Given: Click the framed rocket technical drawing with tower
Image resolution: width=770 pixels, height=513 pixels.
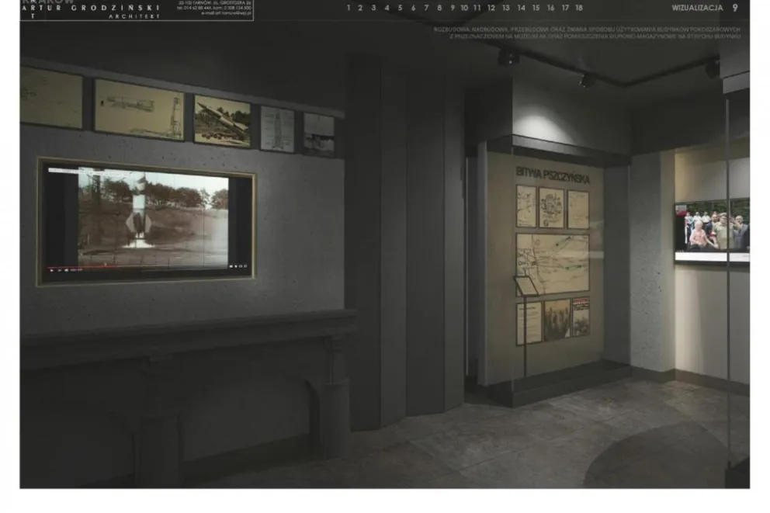Looking at the screenshot, I should point(139,109).
